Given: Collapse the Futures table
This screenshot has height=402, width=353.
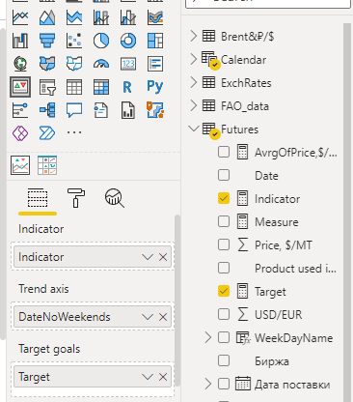Looking at the screenshot, I should point(194,129).
